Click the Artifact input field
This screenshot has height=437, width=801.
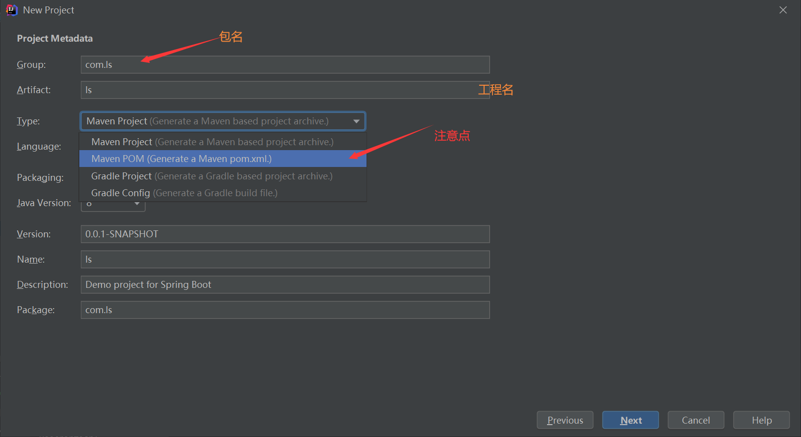click(285, 90)
